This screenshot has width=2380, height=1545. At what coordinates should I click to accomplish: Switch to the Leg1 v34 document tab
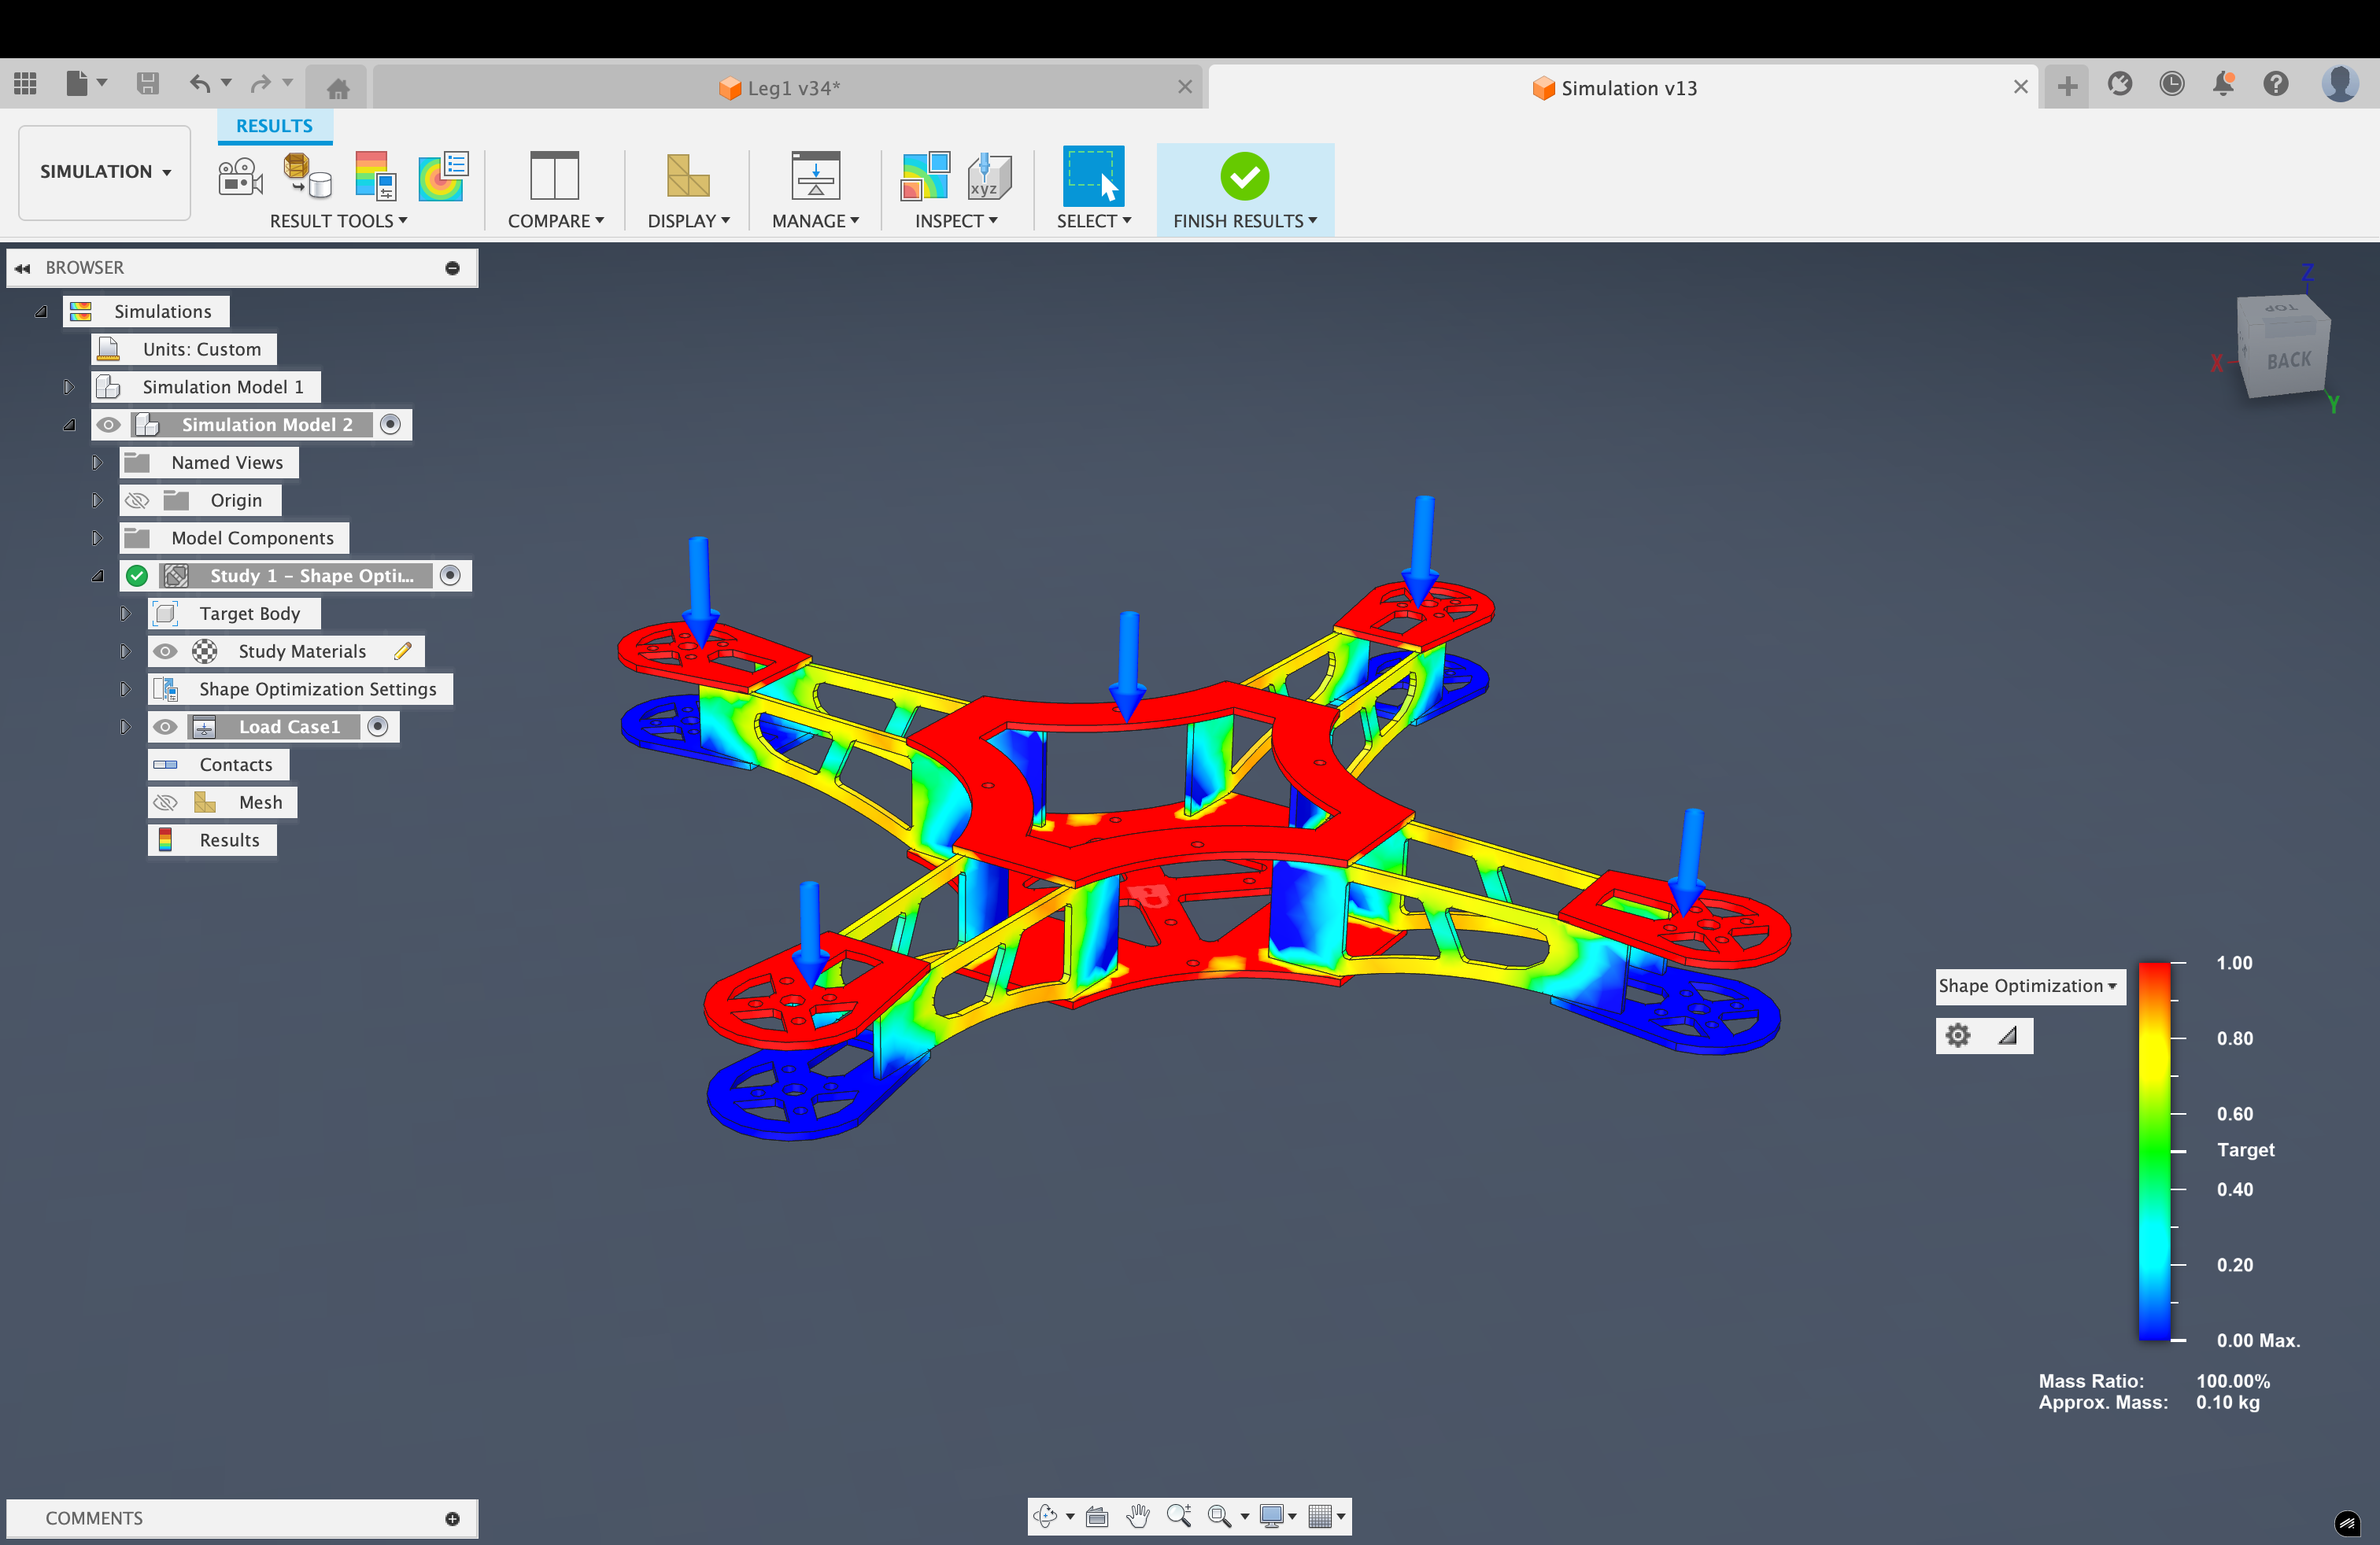click(780, 88)
